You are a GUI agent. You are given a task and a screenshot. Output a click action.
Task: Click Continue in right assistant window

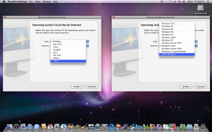(200, 87)
